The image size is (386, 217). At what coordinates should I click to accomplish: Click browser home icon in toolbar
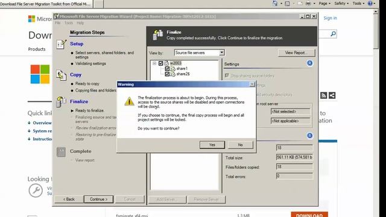click(275, 4)
